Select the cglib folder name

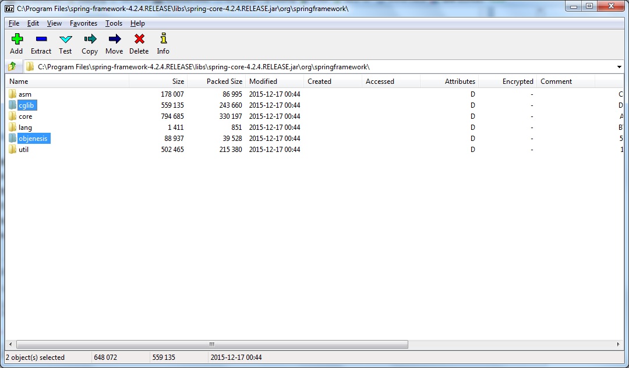(26, 105)
